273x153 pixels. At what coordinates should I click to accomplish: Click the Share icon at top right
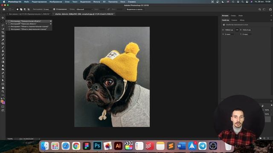(270, 9)
